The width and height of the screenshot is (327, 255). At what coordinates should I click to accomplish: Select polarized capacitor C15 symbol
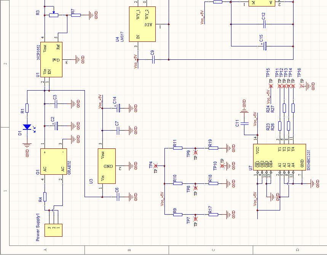point(265,46)
